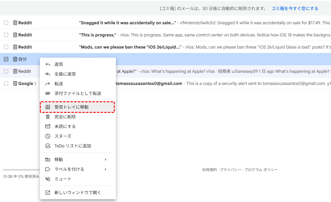Screen dimensions: 331x202
Task: Click ゴミ箱を今すぐ空にする link
Action: (294, 8)
